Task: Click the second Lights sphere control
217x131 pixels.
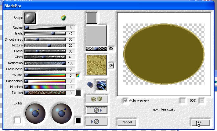Action: coord(62,114)
